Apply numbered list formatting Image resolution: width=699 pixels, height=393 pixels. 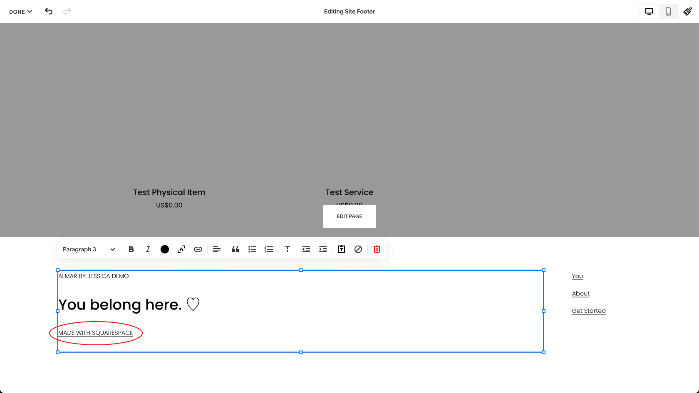(269, 249)
